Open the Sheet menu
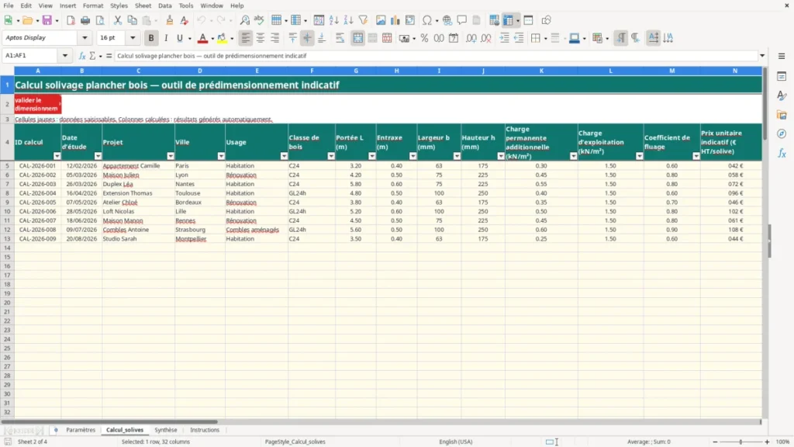The height and width of the screenshot is (447, 794). tap(143, 5)
